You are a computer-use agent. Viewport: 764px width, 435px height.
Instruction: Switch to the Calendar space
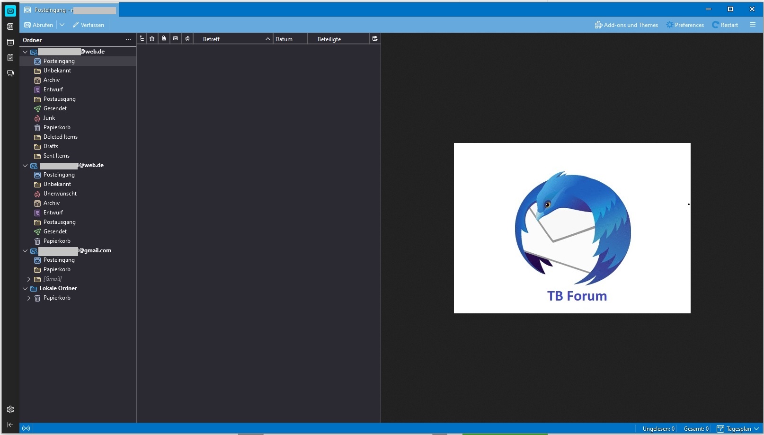10,42
